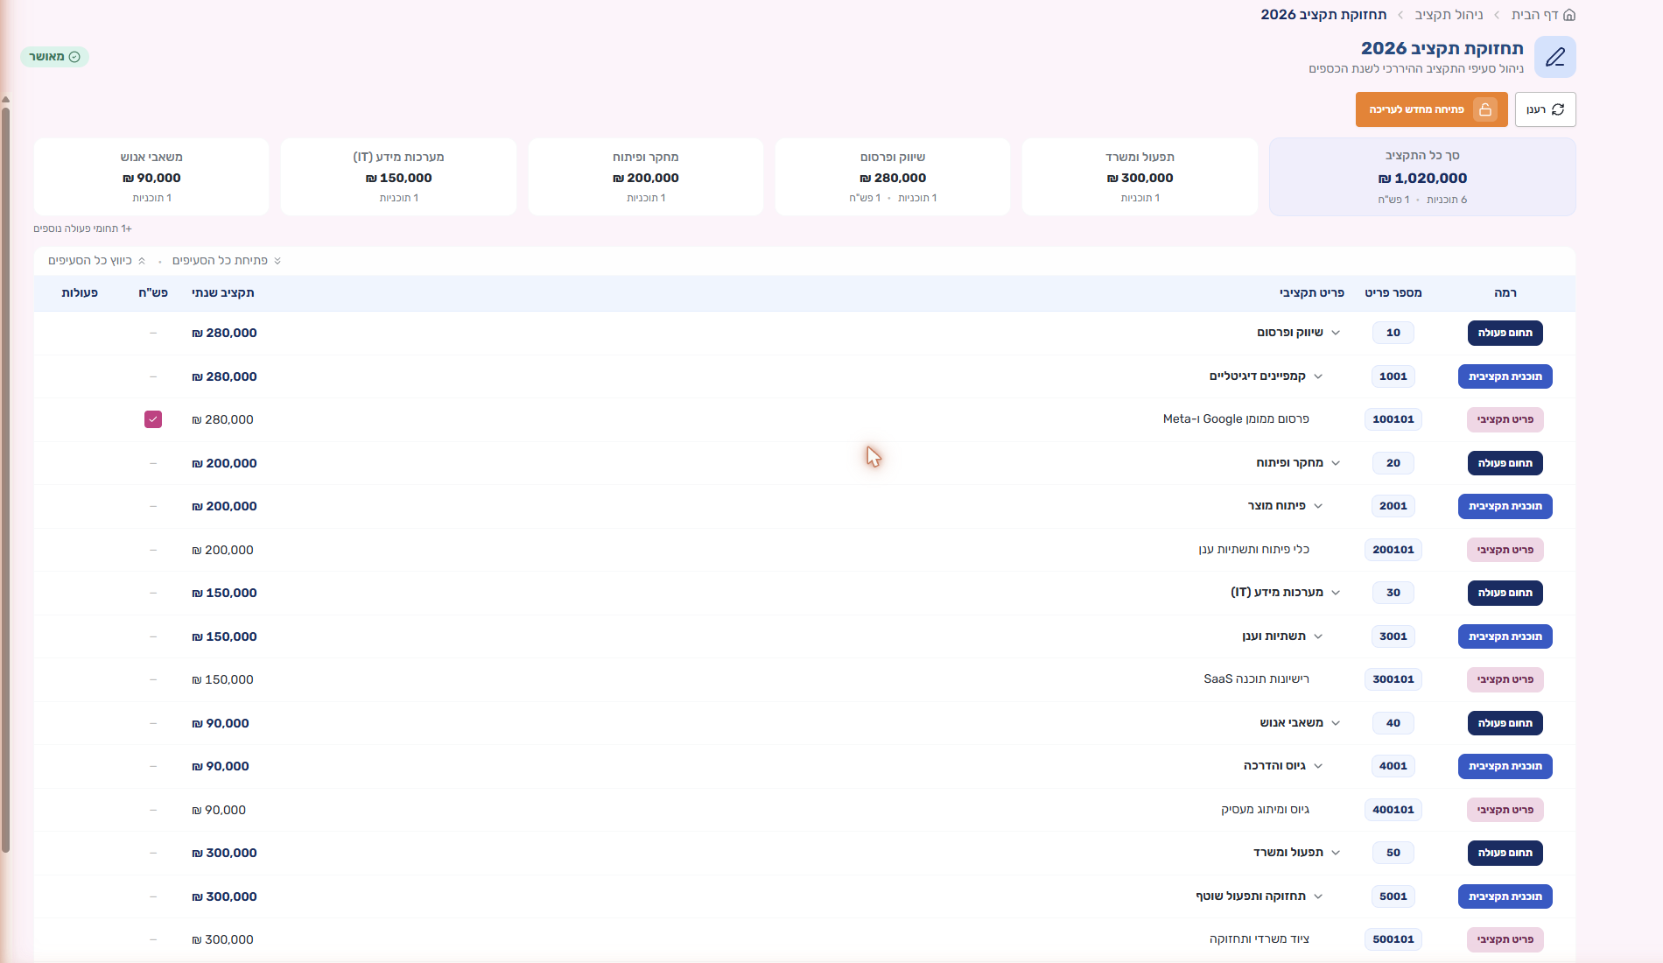
Task: Collapse the קמפיינים דיגיטליים row chevron
Action: pyautogui.click(x=1318, y=376)
